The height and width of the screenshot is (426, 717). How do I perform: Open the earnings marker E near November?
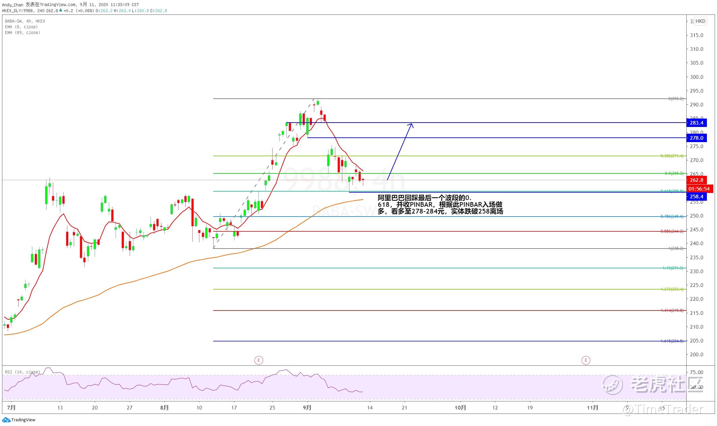586,360
